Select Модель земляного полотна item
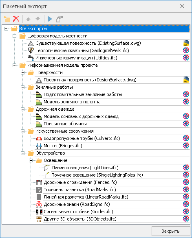Viewport: 192px width, 238px height. [72, 102]
